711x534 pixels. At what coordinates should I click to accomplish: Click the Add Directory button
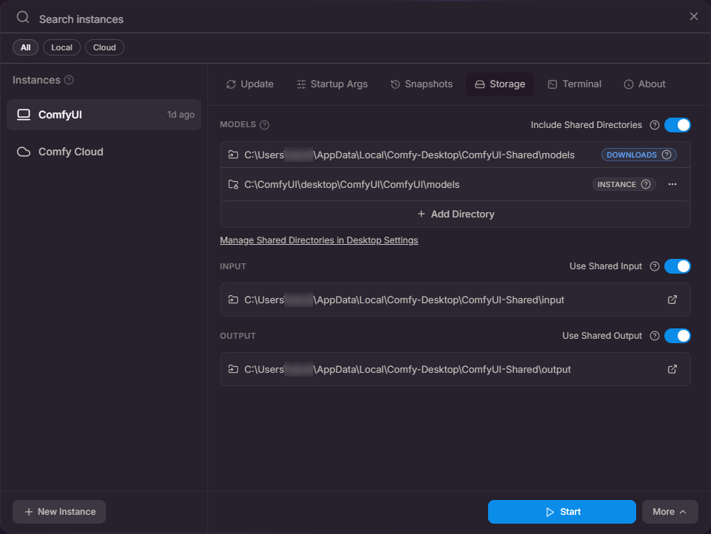pyautogui.click(x=455, y=214)
